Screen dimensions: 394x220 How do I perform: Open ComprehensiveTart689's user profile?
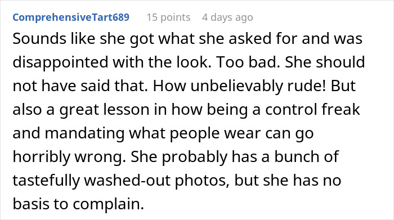click(71, 17)
